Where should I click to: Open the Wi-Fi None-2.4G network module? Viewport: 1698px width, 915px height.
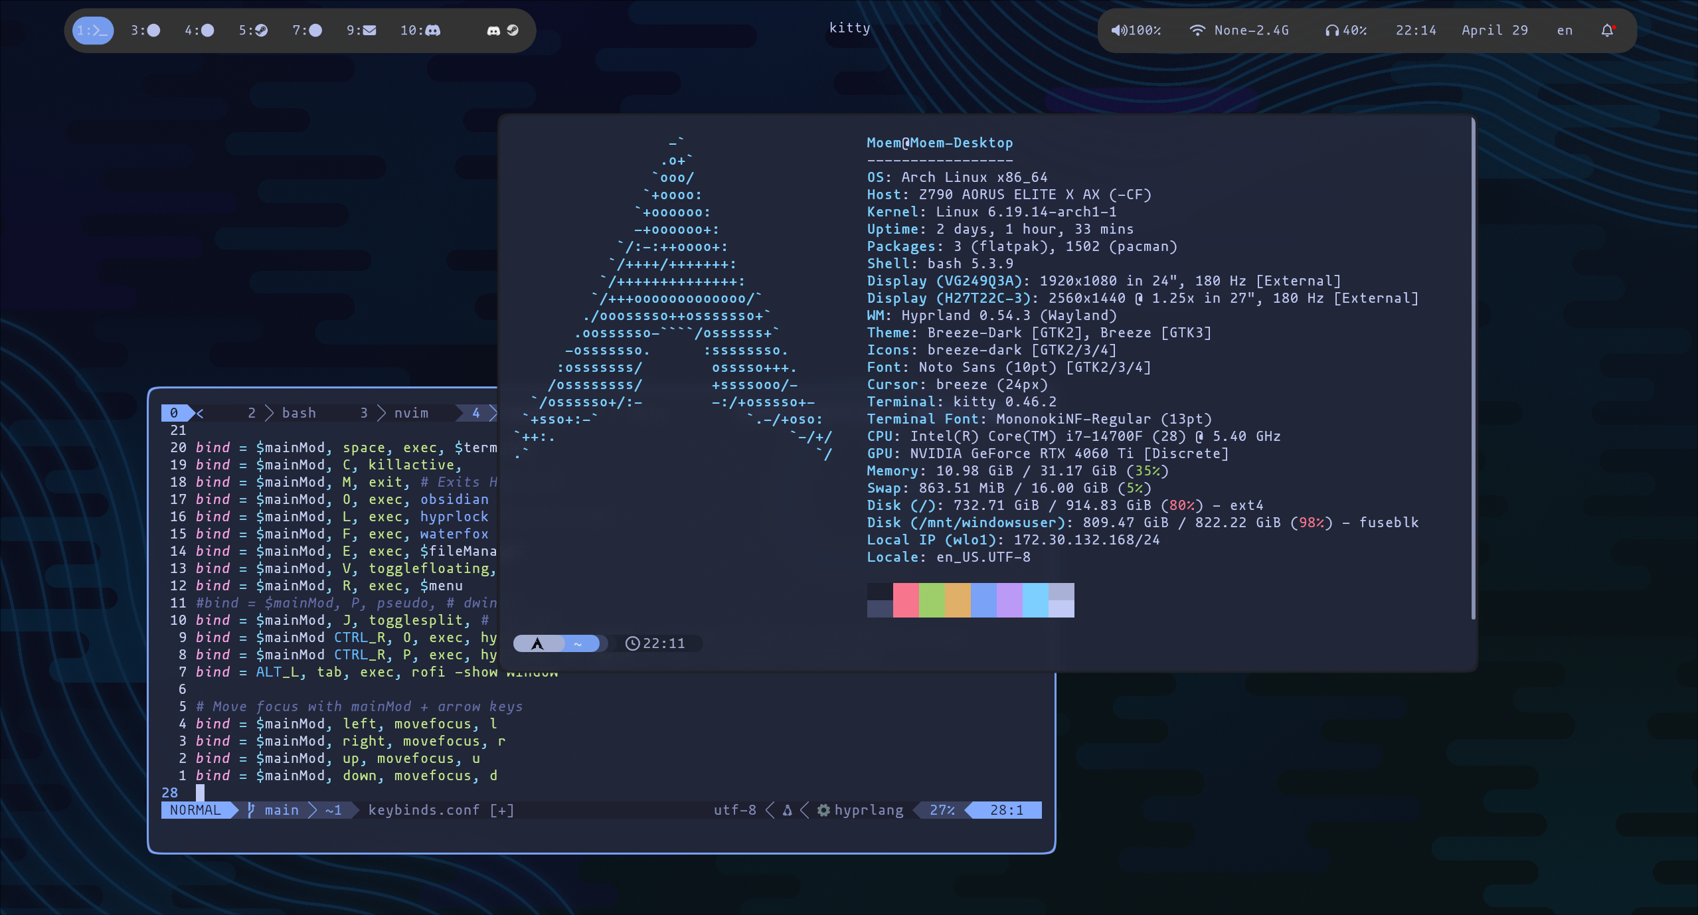(x=1239, y=31)
